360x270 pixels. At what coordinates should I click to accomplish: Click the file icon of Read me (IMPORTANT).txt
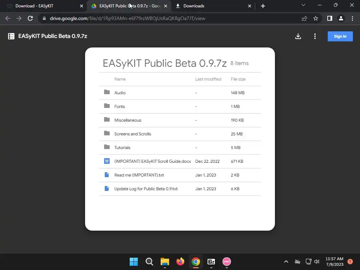[107, 175]
